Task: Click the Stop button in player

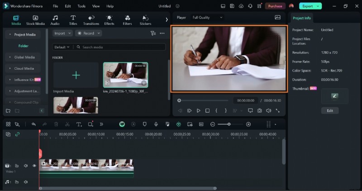Action: pyautogui.click(x=207, y=110)
